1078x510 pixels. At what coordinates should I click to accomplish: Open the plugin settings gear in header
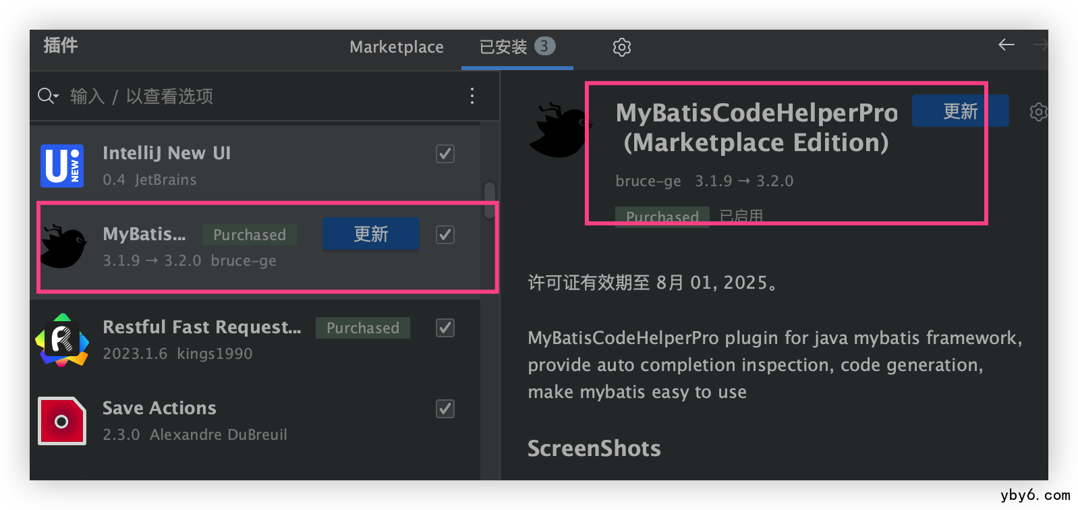click(x=621, y=47)
